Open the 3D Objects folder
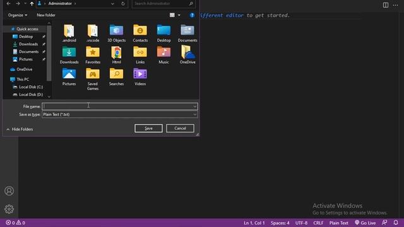Viewport: 404px width, 227px height. pos(116,33)
